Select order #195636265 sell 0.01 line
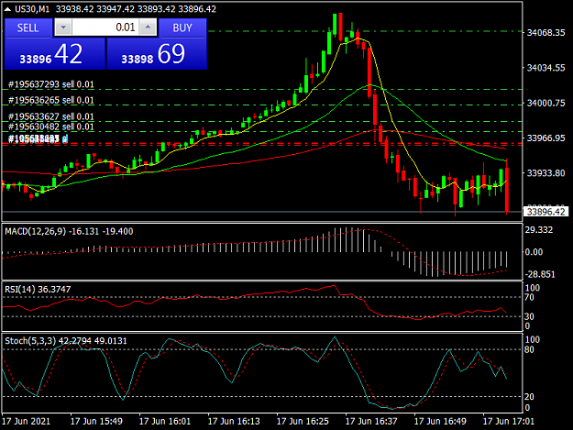Viewport: 573px width, 430px height. [x=50, y=100]
